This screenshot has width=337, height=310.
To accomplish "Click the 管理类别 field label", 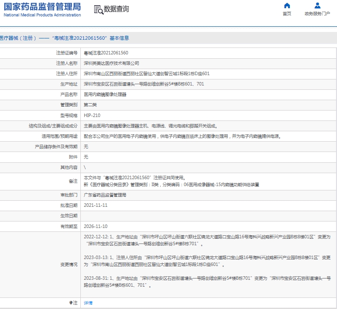I will point(69,105).
